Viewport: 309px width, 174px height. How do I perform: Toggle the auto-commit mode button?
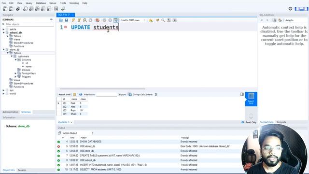click(116, 20)
